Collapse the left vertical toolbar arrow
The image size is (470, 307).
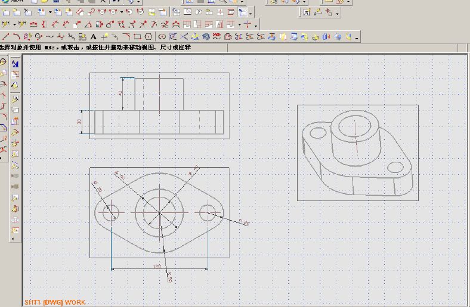13,239
